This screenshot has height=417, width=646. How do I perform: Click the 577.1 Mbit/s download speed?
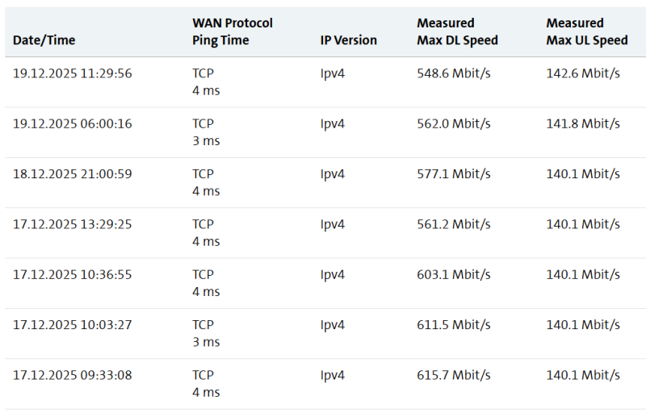click(x=454, y=173)
